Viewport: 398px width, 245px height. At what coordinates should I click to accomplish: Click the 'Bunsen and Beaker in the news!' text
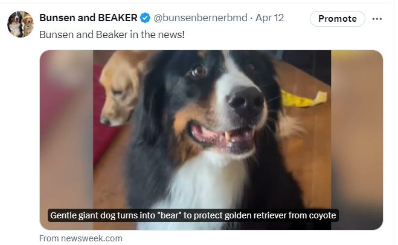point(112,34)
